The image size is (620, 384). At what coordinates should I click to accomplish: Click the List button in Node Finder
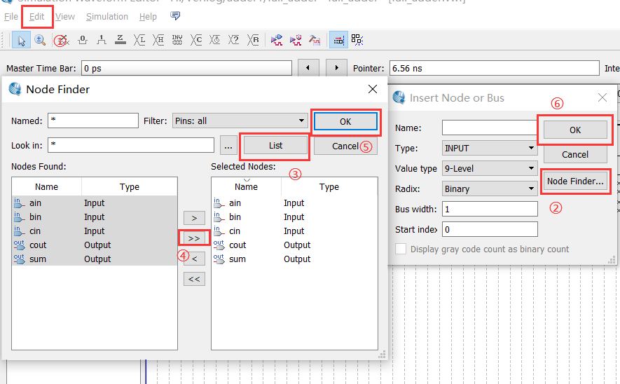pos(275,146)
